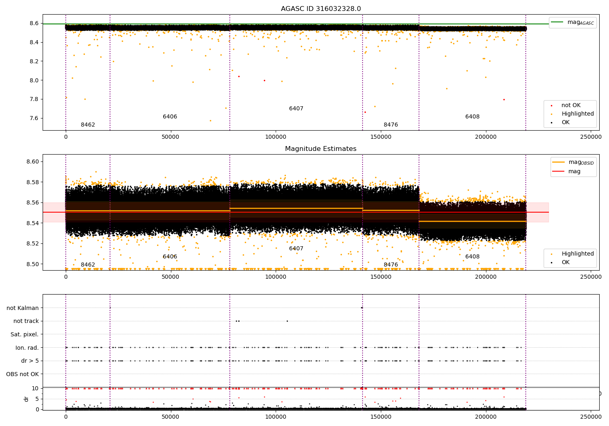609x426 pixels.
Task: Click the obsid label 6406 in top plot
Action: (170, 117)
